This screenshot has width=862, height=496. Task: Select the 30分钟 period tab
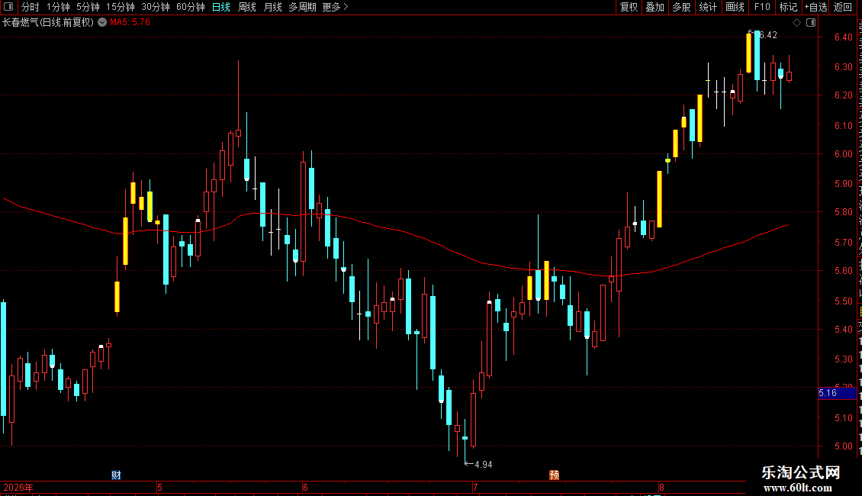pyautogui.click(x=155, y=7)
